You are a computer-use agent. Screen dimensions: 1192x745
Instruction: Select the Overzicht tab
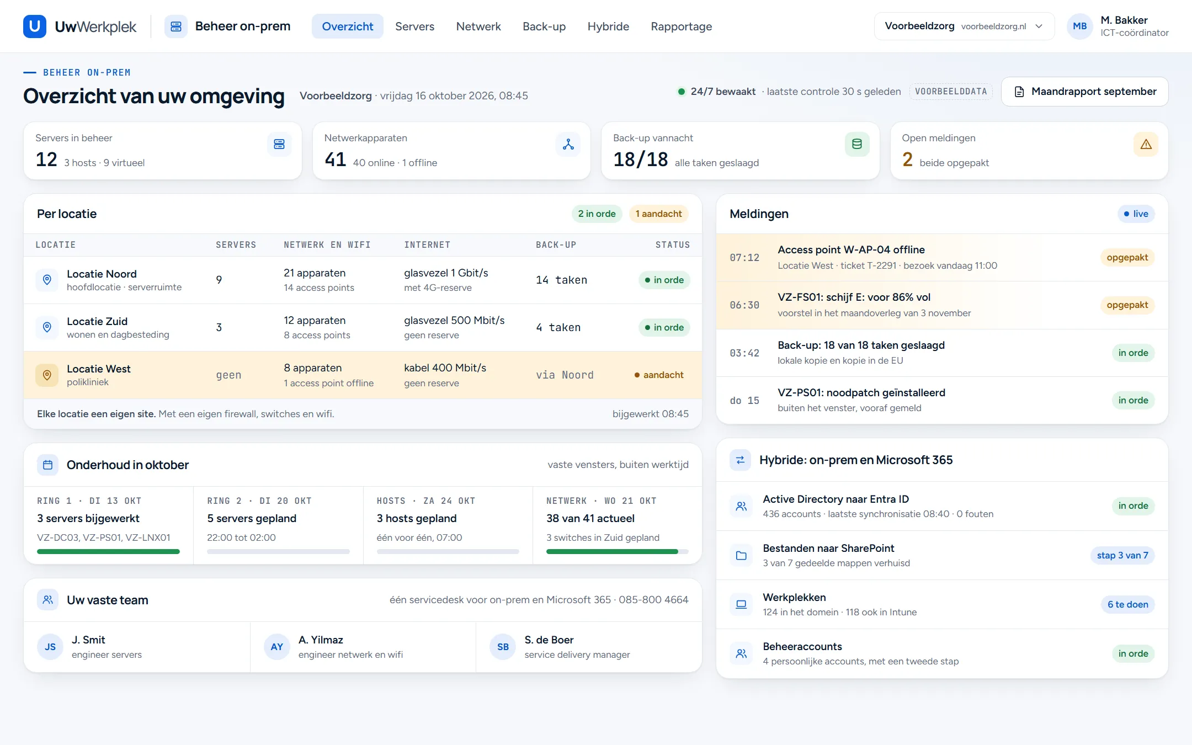348,26
